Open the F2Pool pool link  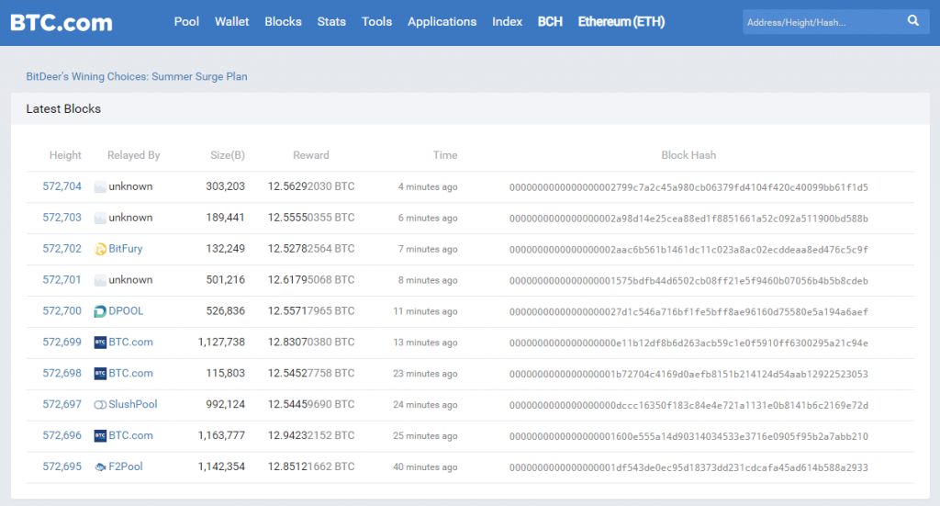[125, 467]
